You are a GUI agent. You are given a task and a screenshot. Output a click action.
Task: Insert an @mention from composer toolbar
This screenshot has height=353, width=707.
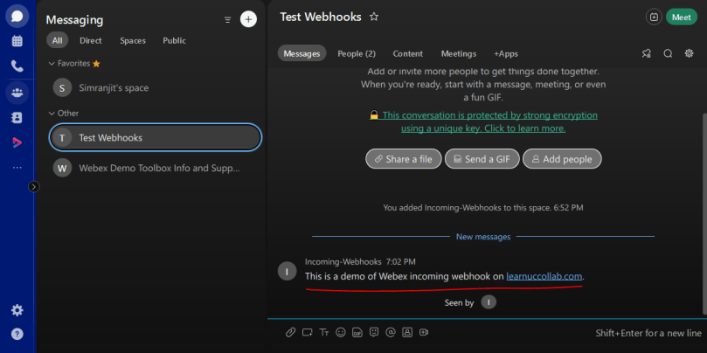pyautogui.click(x=391, y=333)
